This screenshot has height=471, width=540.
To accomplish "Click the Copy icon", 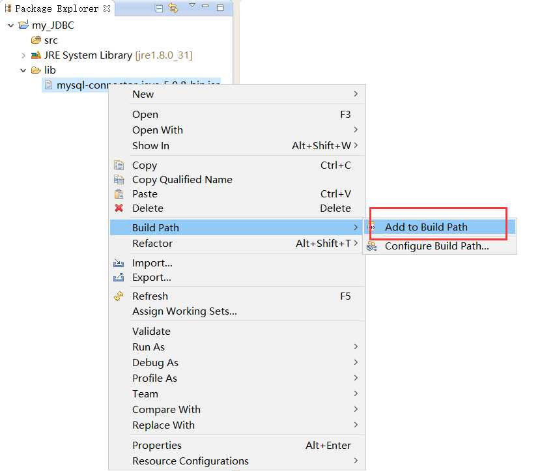I will point(119,165).
